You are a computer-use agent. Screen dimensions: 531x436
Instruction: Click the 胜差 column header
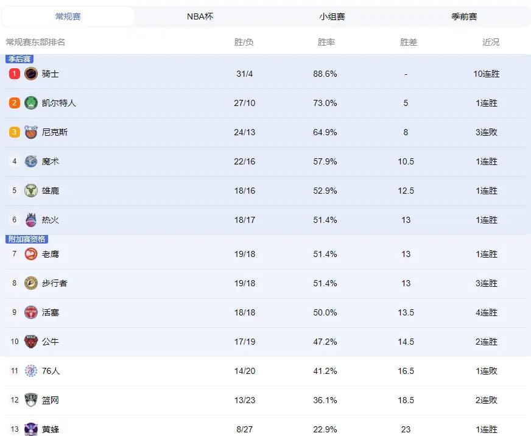[x=409, y=42]
